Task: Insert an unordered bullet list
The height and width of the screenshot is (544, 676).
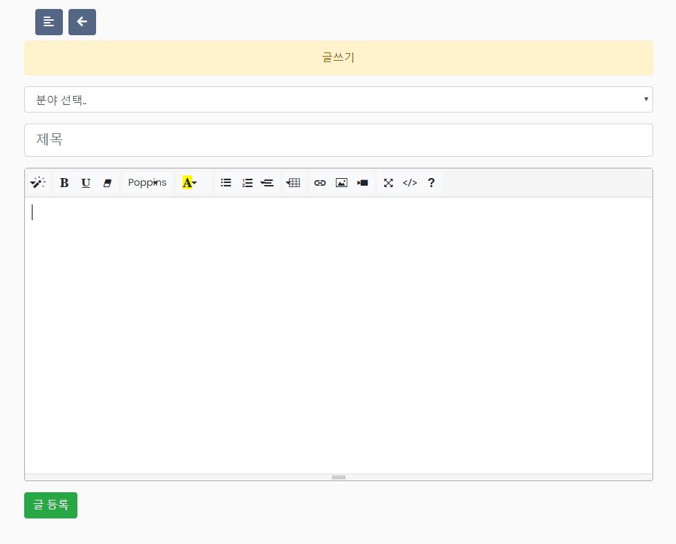Action: pos(226,183)
